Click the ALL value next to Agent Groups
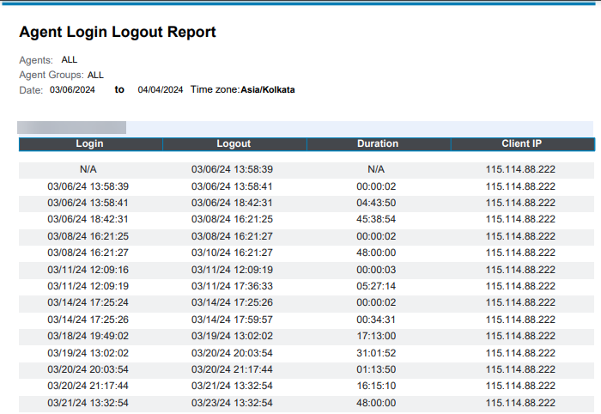Image resolution: width=601 pixels, height=414 pixels. (x=95, y=75)
